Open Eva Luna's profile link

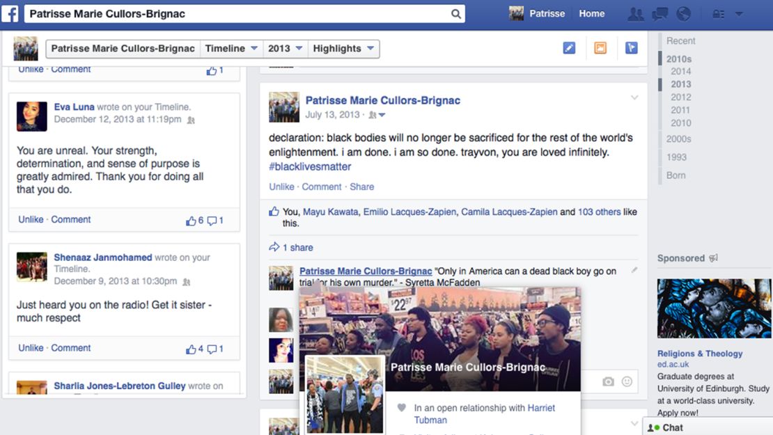[x=74, y=107]
